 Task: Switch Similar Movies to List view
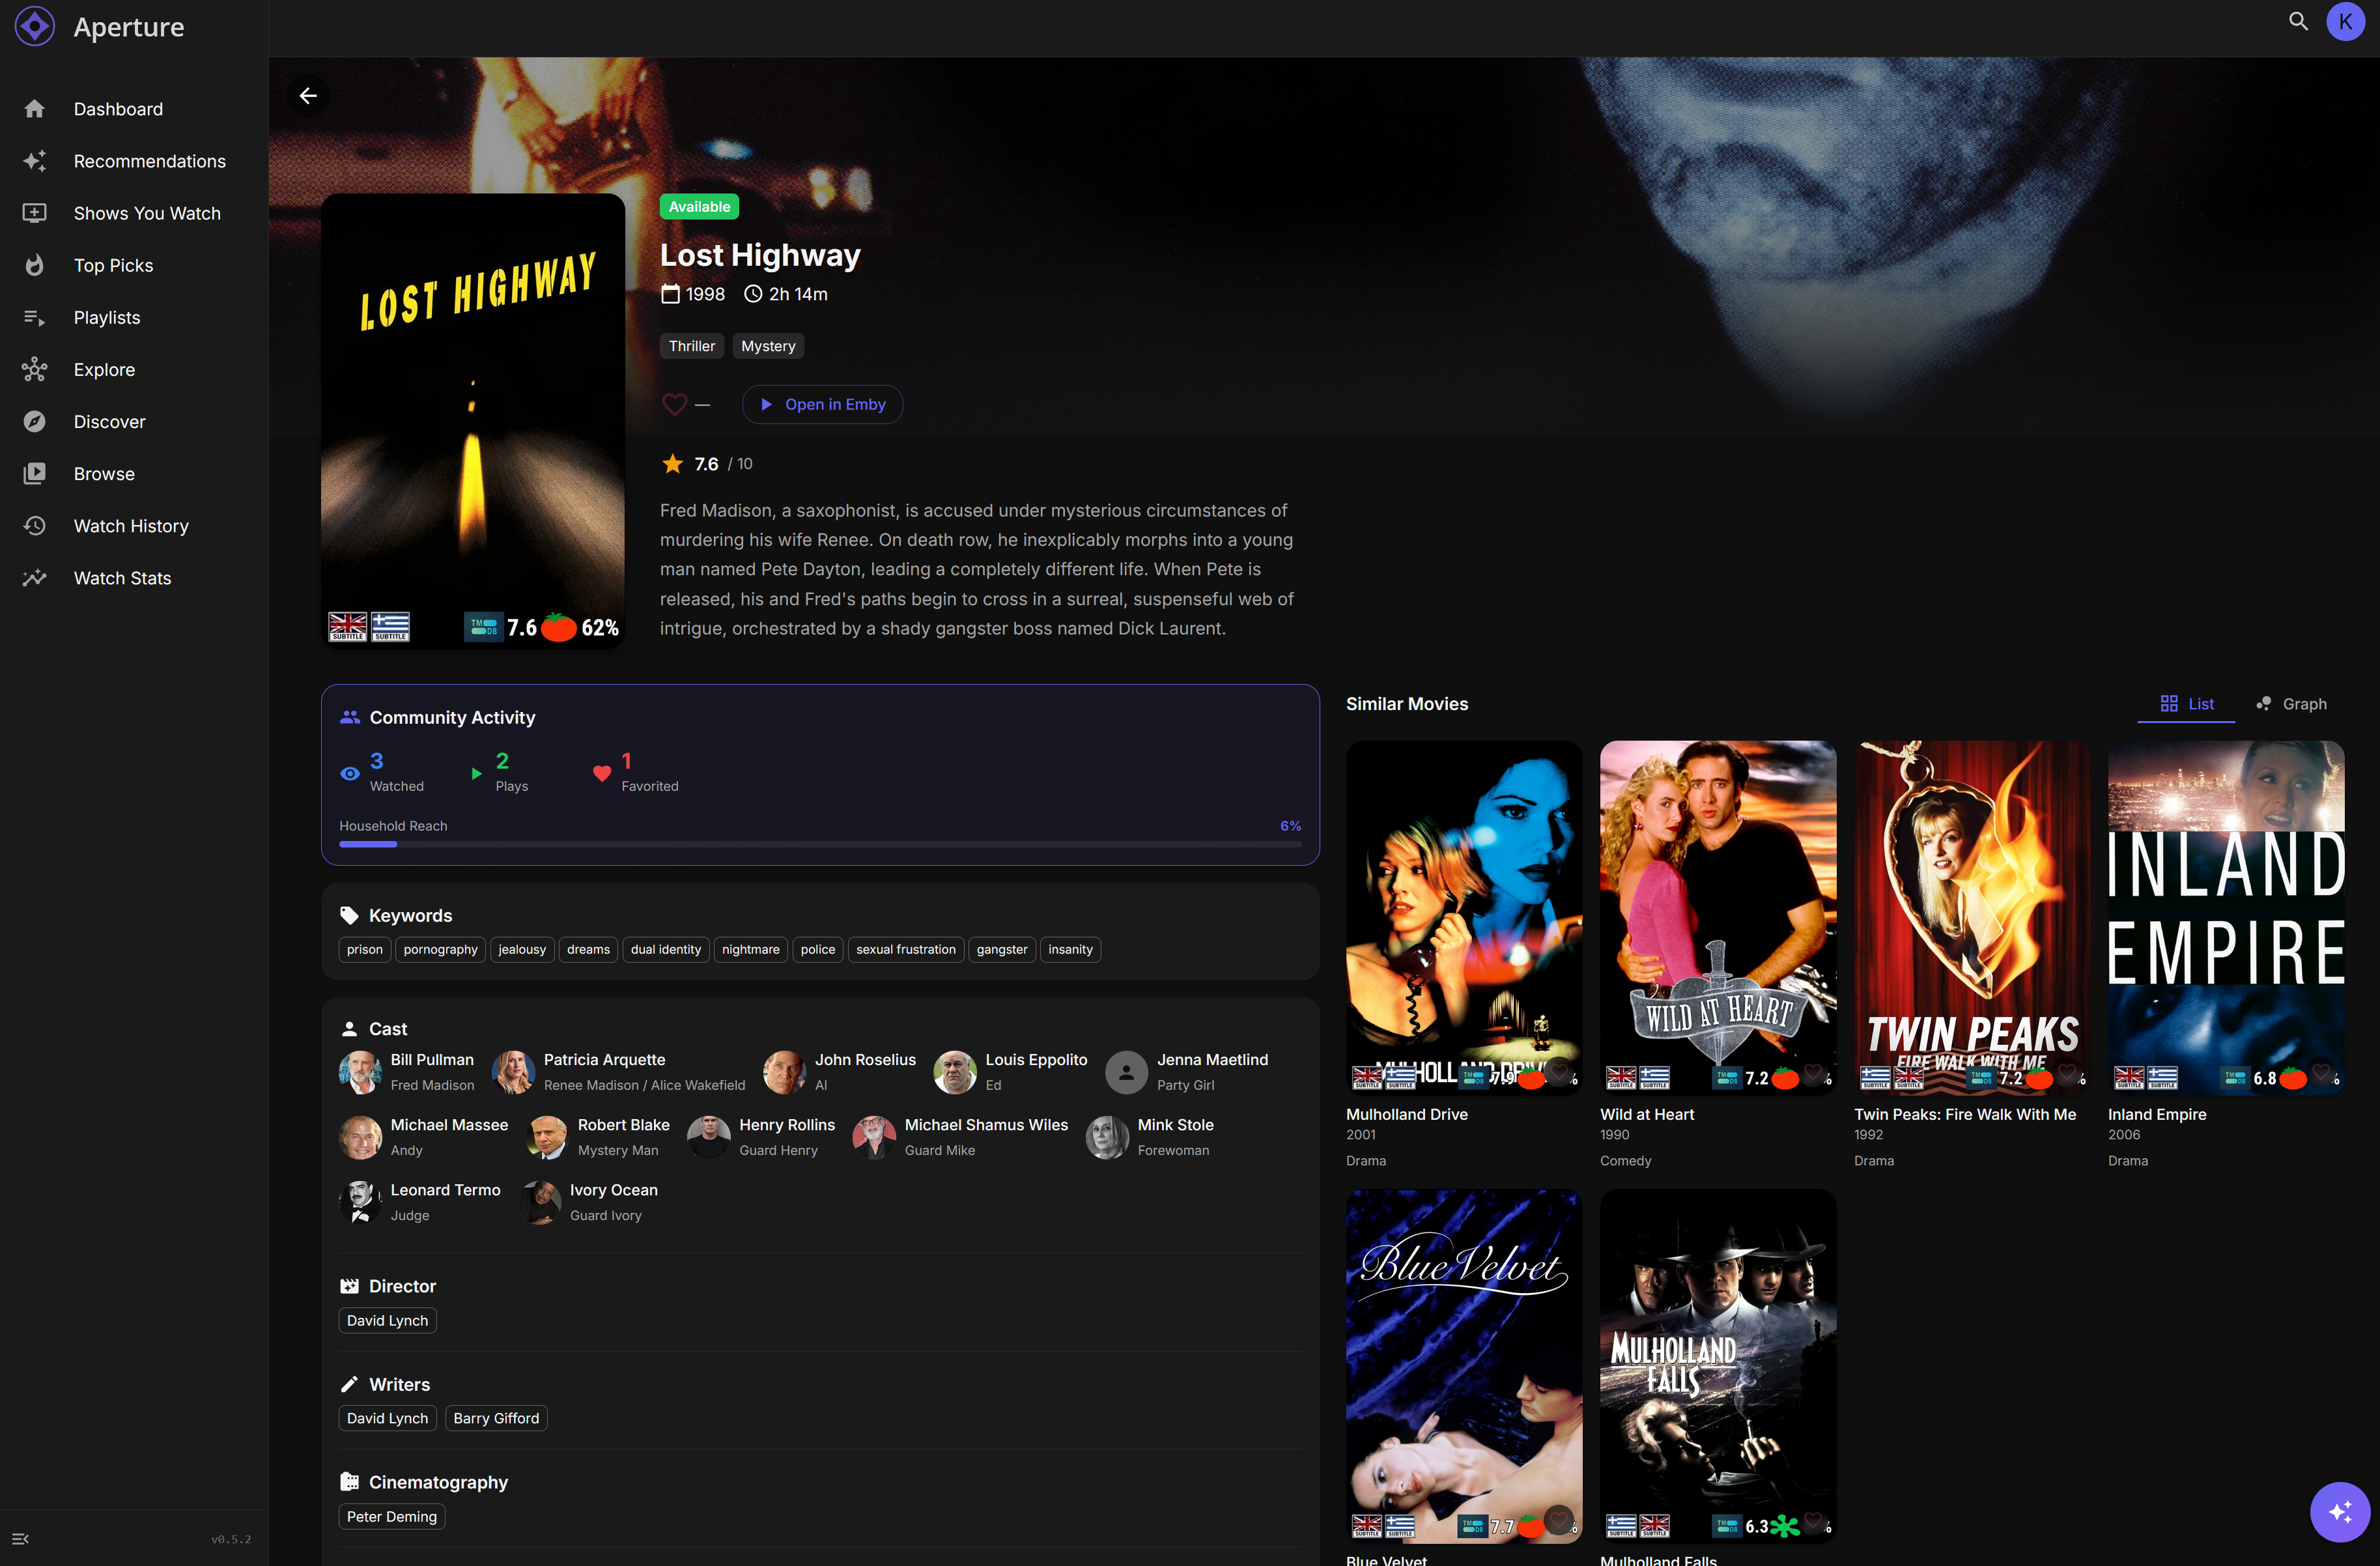[2187, 704]
